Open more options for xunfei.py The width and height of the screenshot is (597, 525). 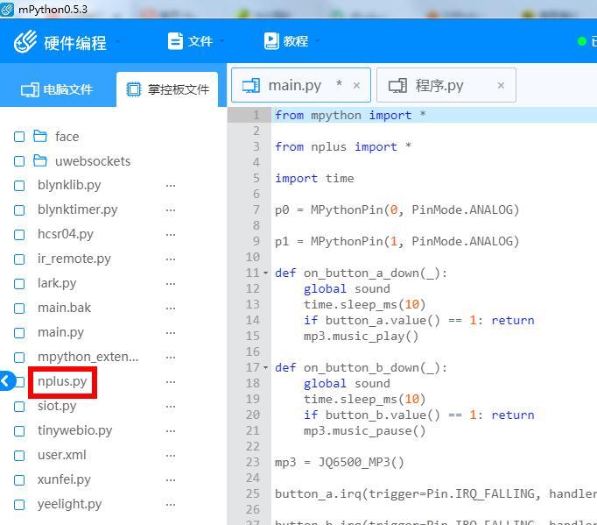coord(171,480)
